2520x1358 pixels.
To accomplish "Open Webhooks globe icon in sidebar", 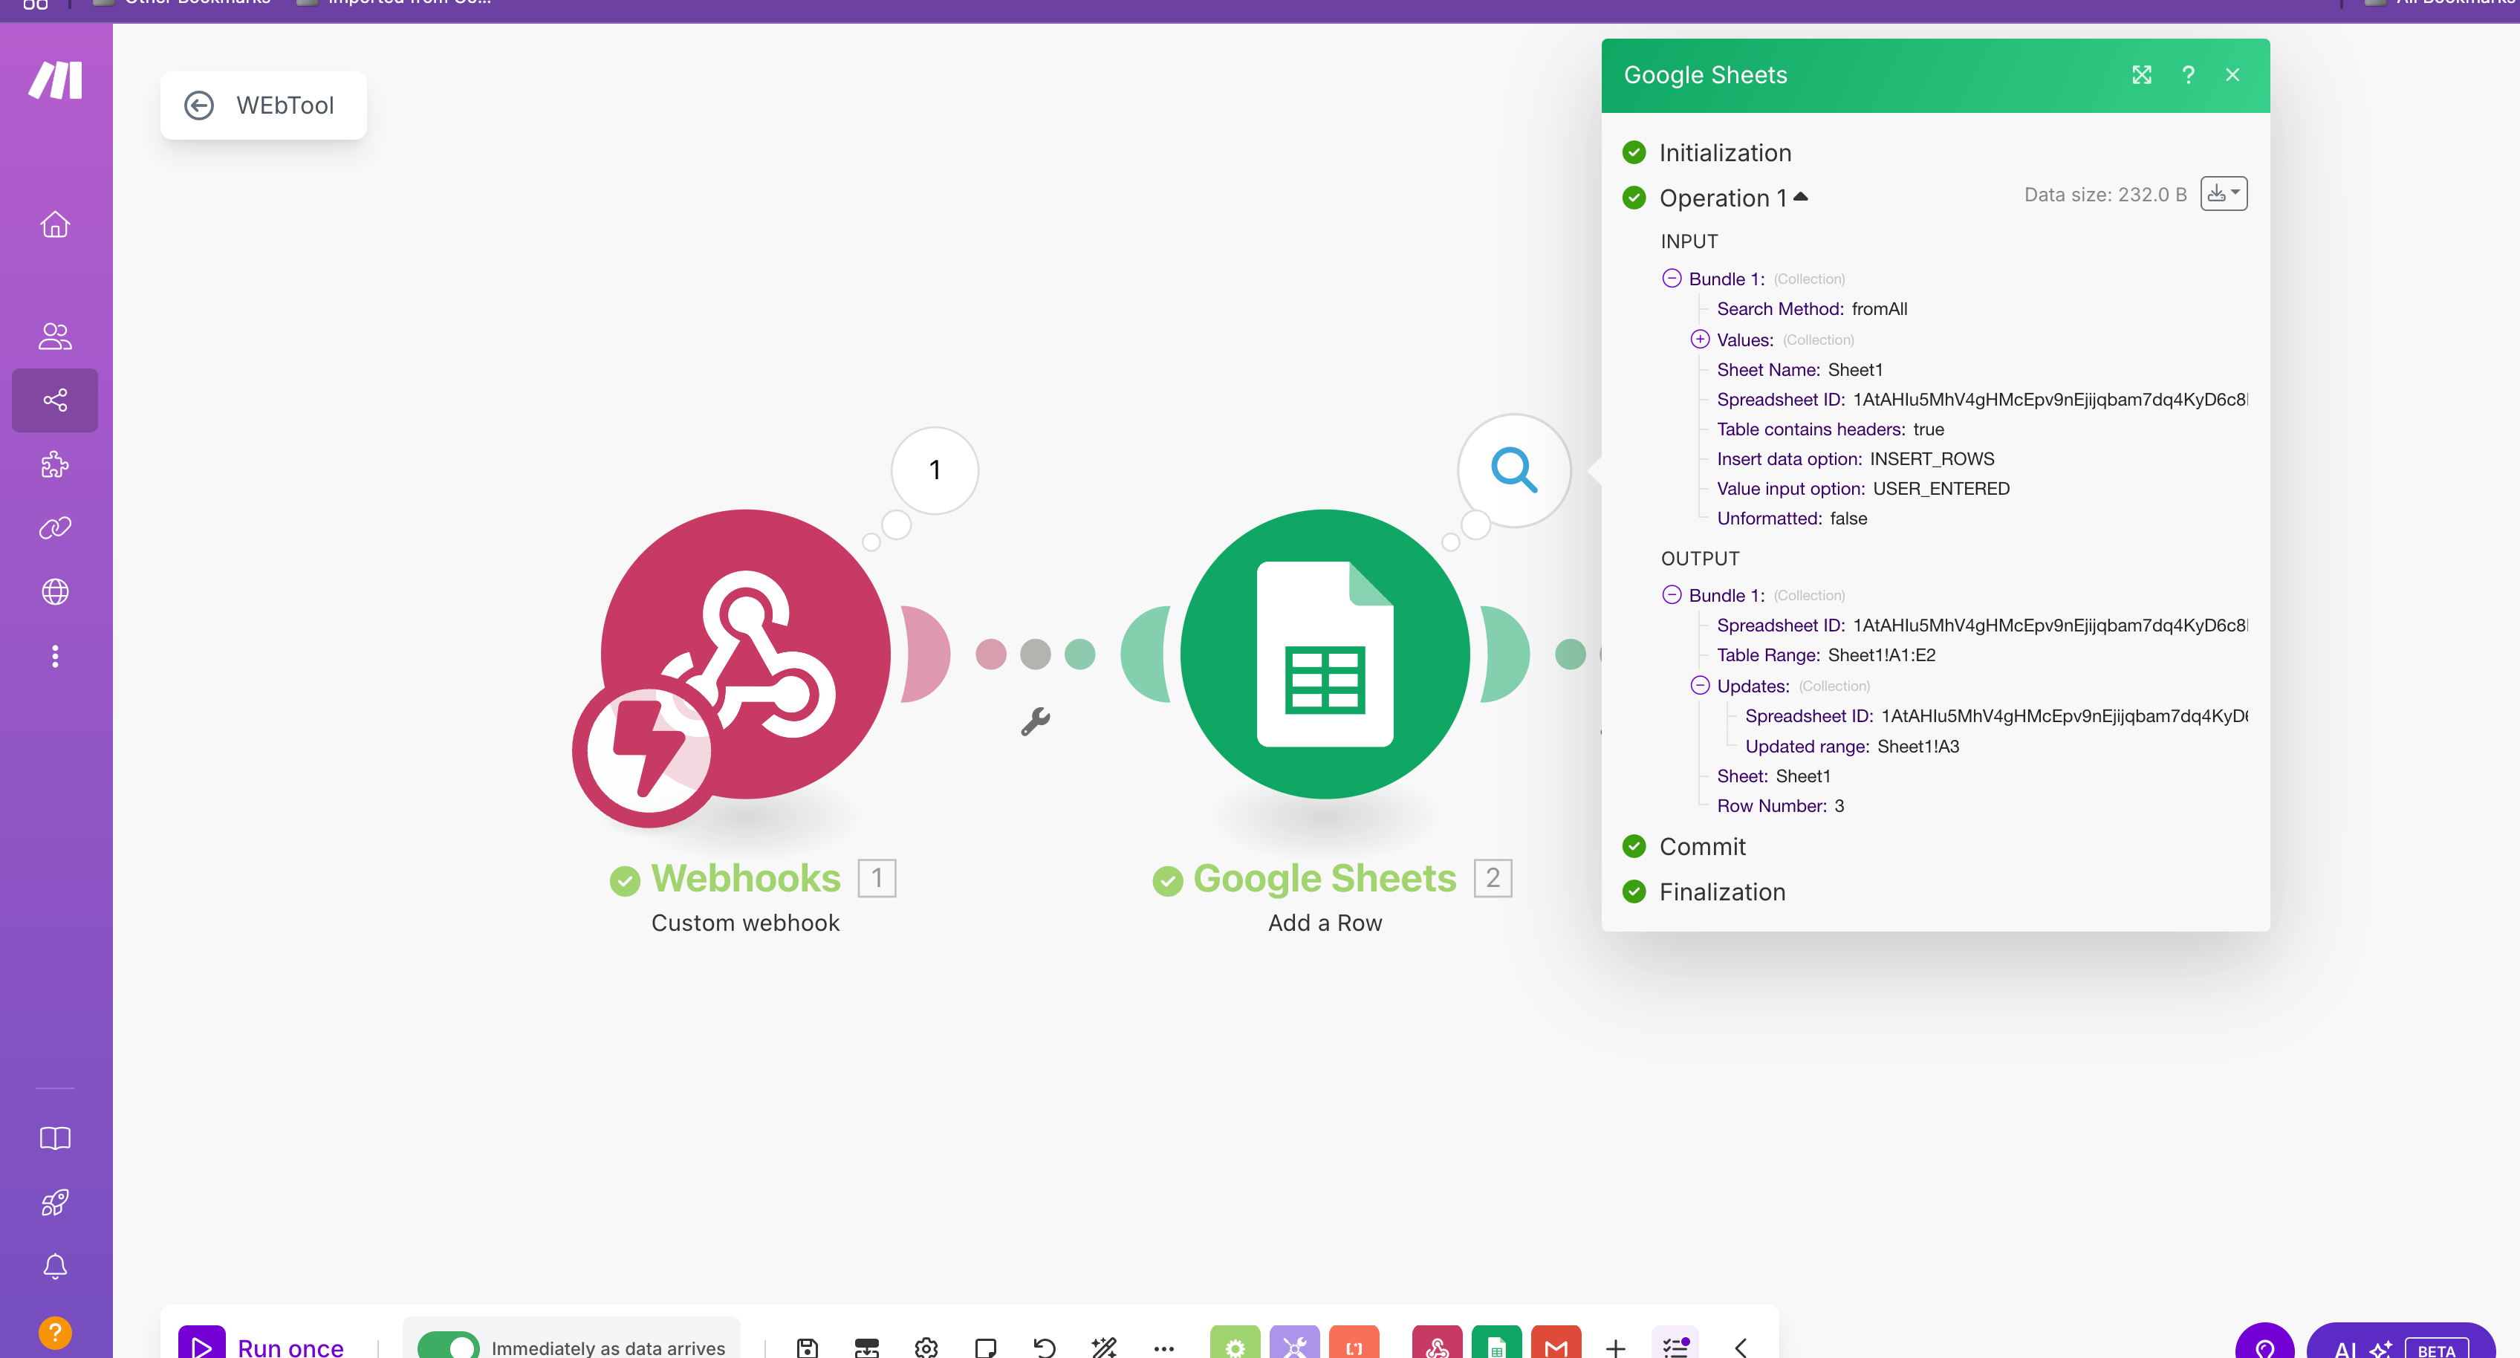I will point(55,592).
